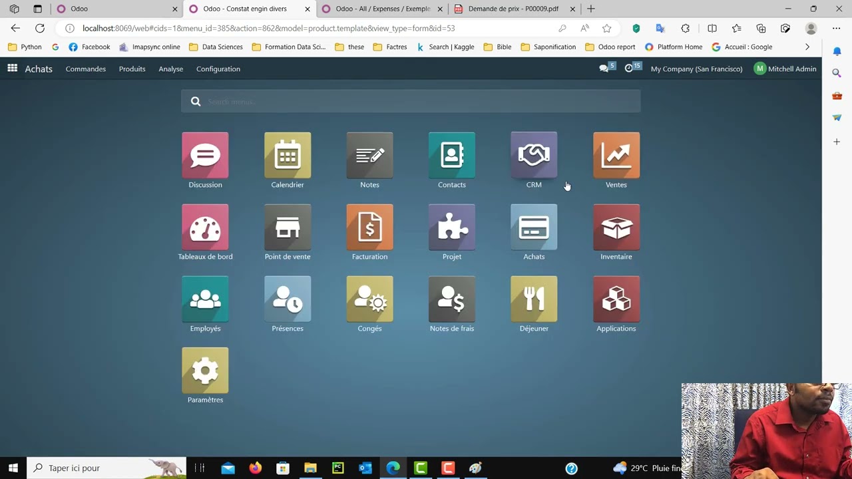Add an Edge sidebar app (plus)
The width and height of the screenshot is (852, 479).
pos(837,142)
